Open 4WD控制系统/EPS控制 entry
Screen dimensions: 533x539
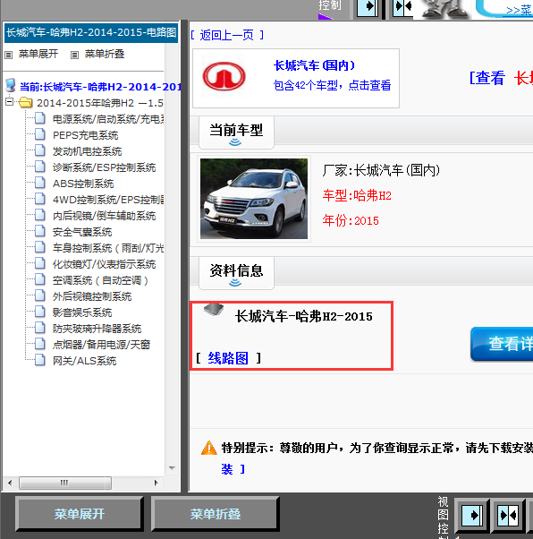point(108,200)
